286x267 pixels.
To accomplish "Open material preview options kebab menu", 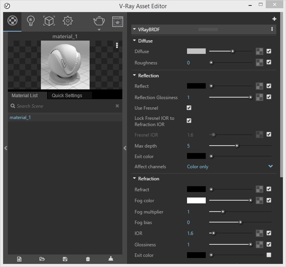I will pos(117,45).
